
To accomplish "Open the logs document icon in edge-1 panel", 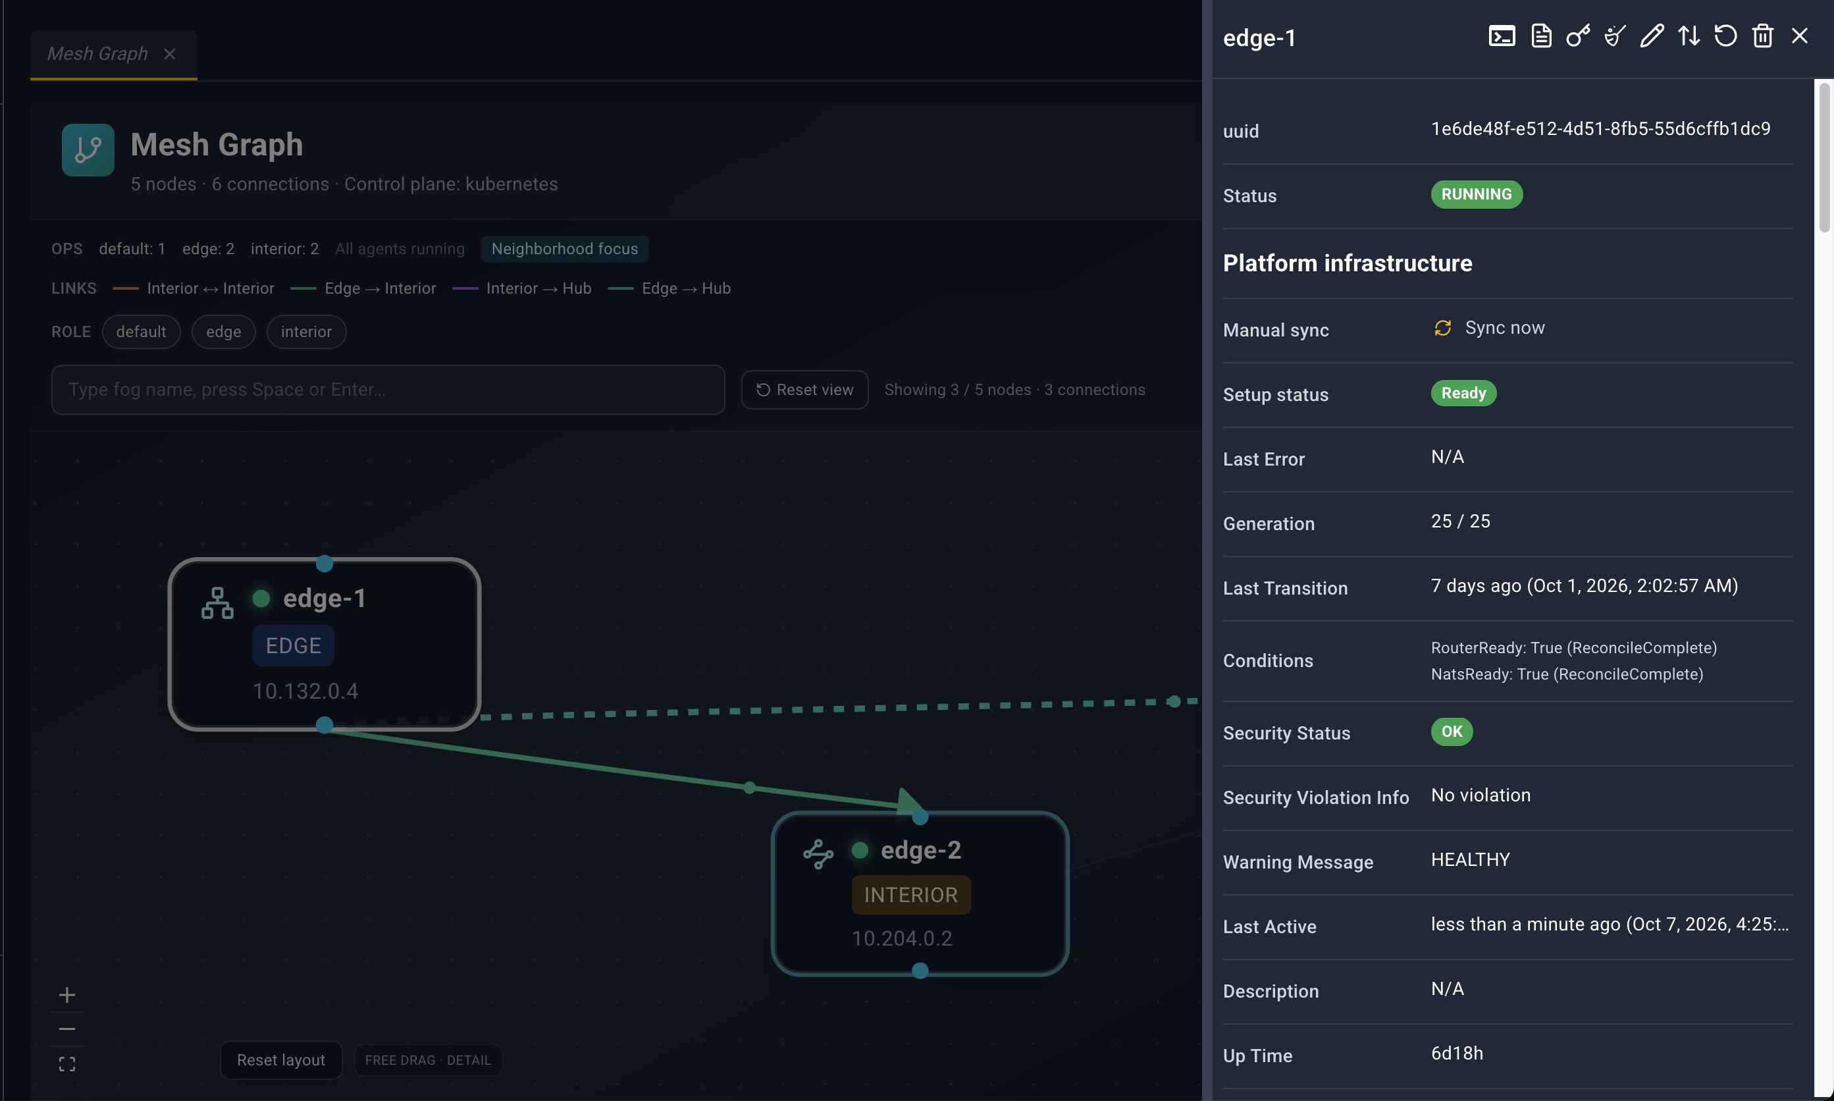I will (1541, 36).
